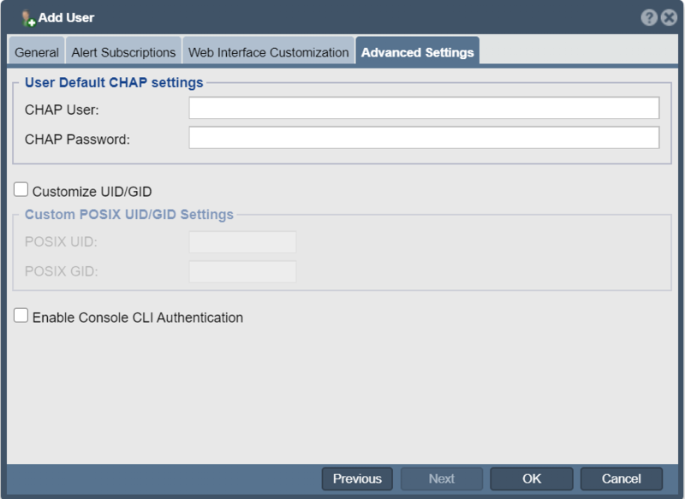Confirm with the OK button
The image size is (685, 499).
[532, 479]
